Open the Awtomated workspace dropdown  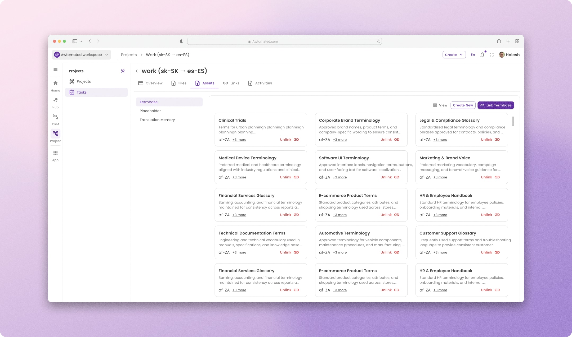tap(82, 55)
